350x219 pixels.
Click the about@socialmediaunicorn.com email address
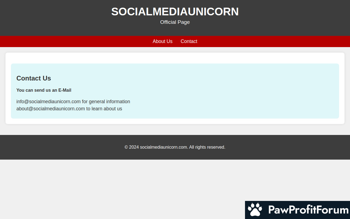click(51, 109)
